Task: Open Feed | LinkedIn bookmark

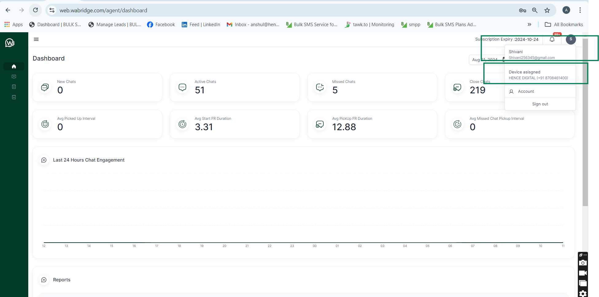Action: [201, 25]
